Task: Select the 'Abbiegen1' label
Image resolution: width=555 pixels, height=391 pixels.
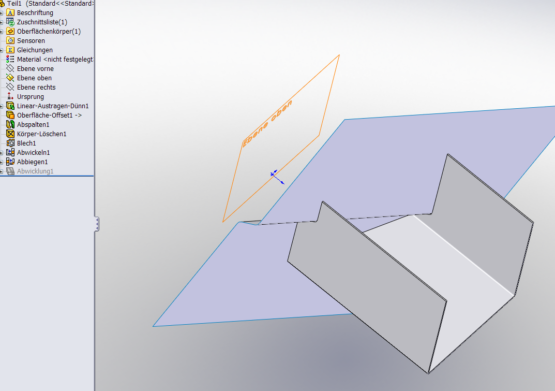Action: (32, 162)
